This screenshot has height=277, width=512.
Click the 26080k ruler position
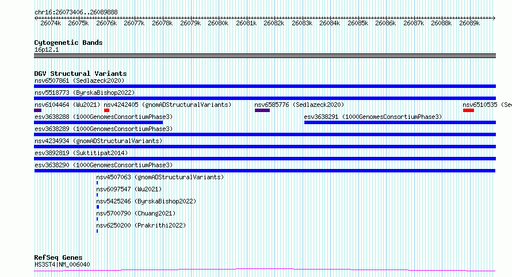point(218,23)
